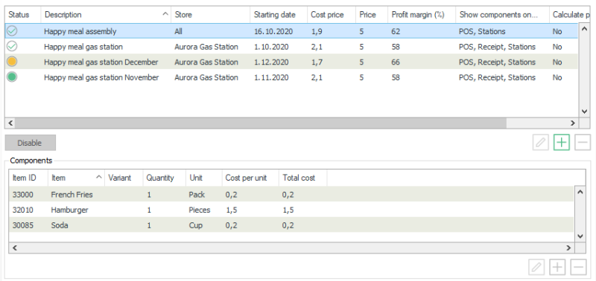
Task: Click the components list scroll up arrow
Action: (580, 192)
